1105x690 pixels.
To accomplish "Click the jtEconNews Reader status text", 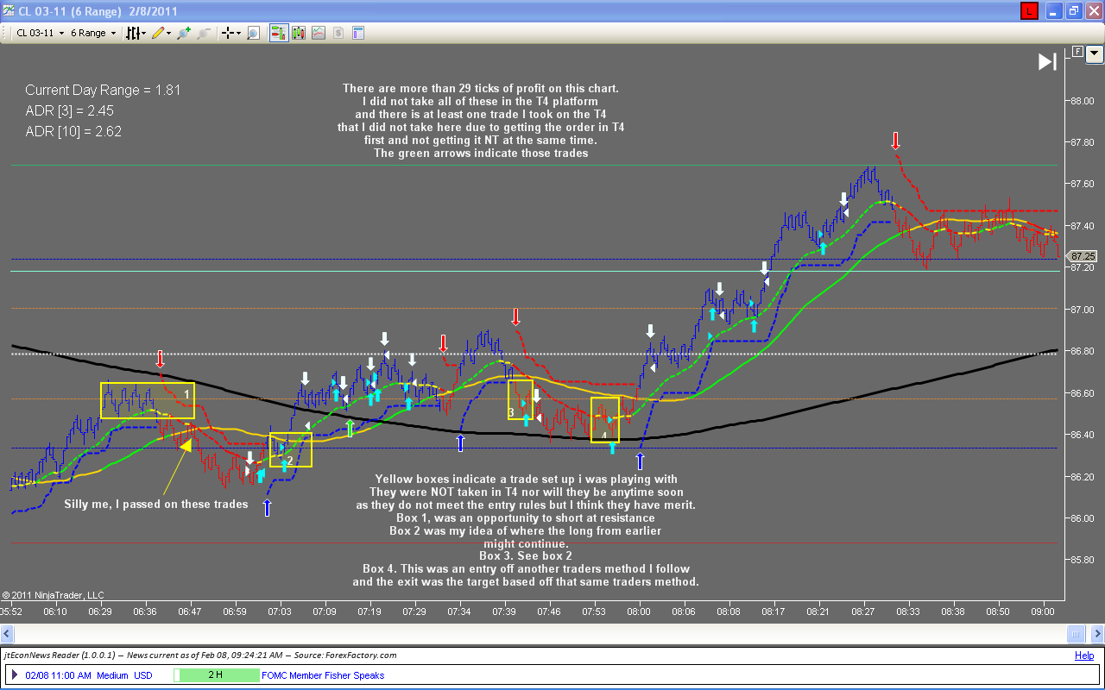I will (199, 655).
